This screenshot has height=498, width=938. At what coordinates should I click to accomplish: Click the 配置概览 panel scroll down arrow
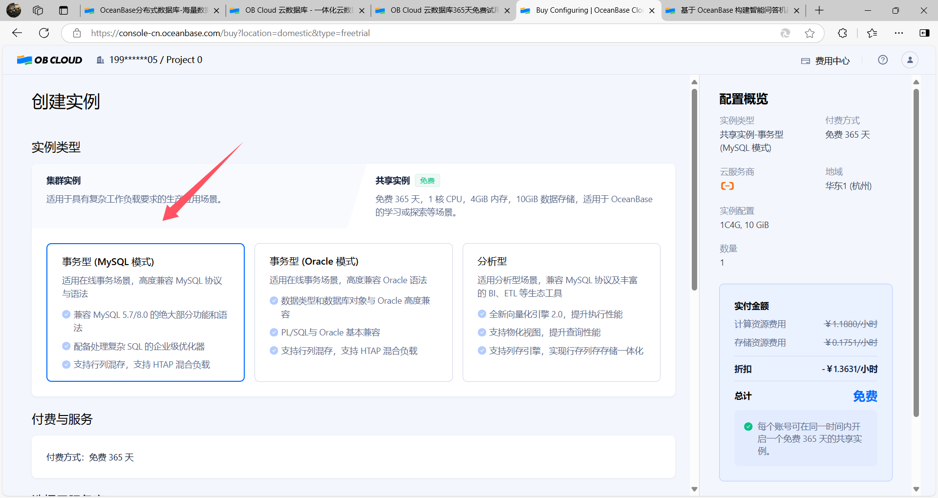click(916, 489)
